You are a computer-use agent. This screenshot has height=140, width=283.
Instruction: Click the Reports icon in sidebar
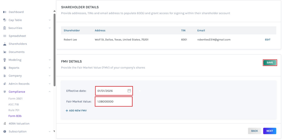tap(5, 68)
